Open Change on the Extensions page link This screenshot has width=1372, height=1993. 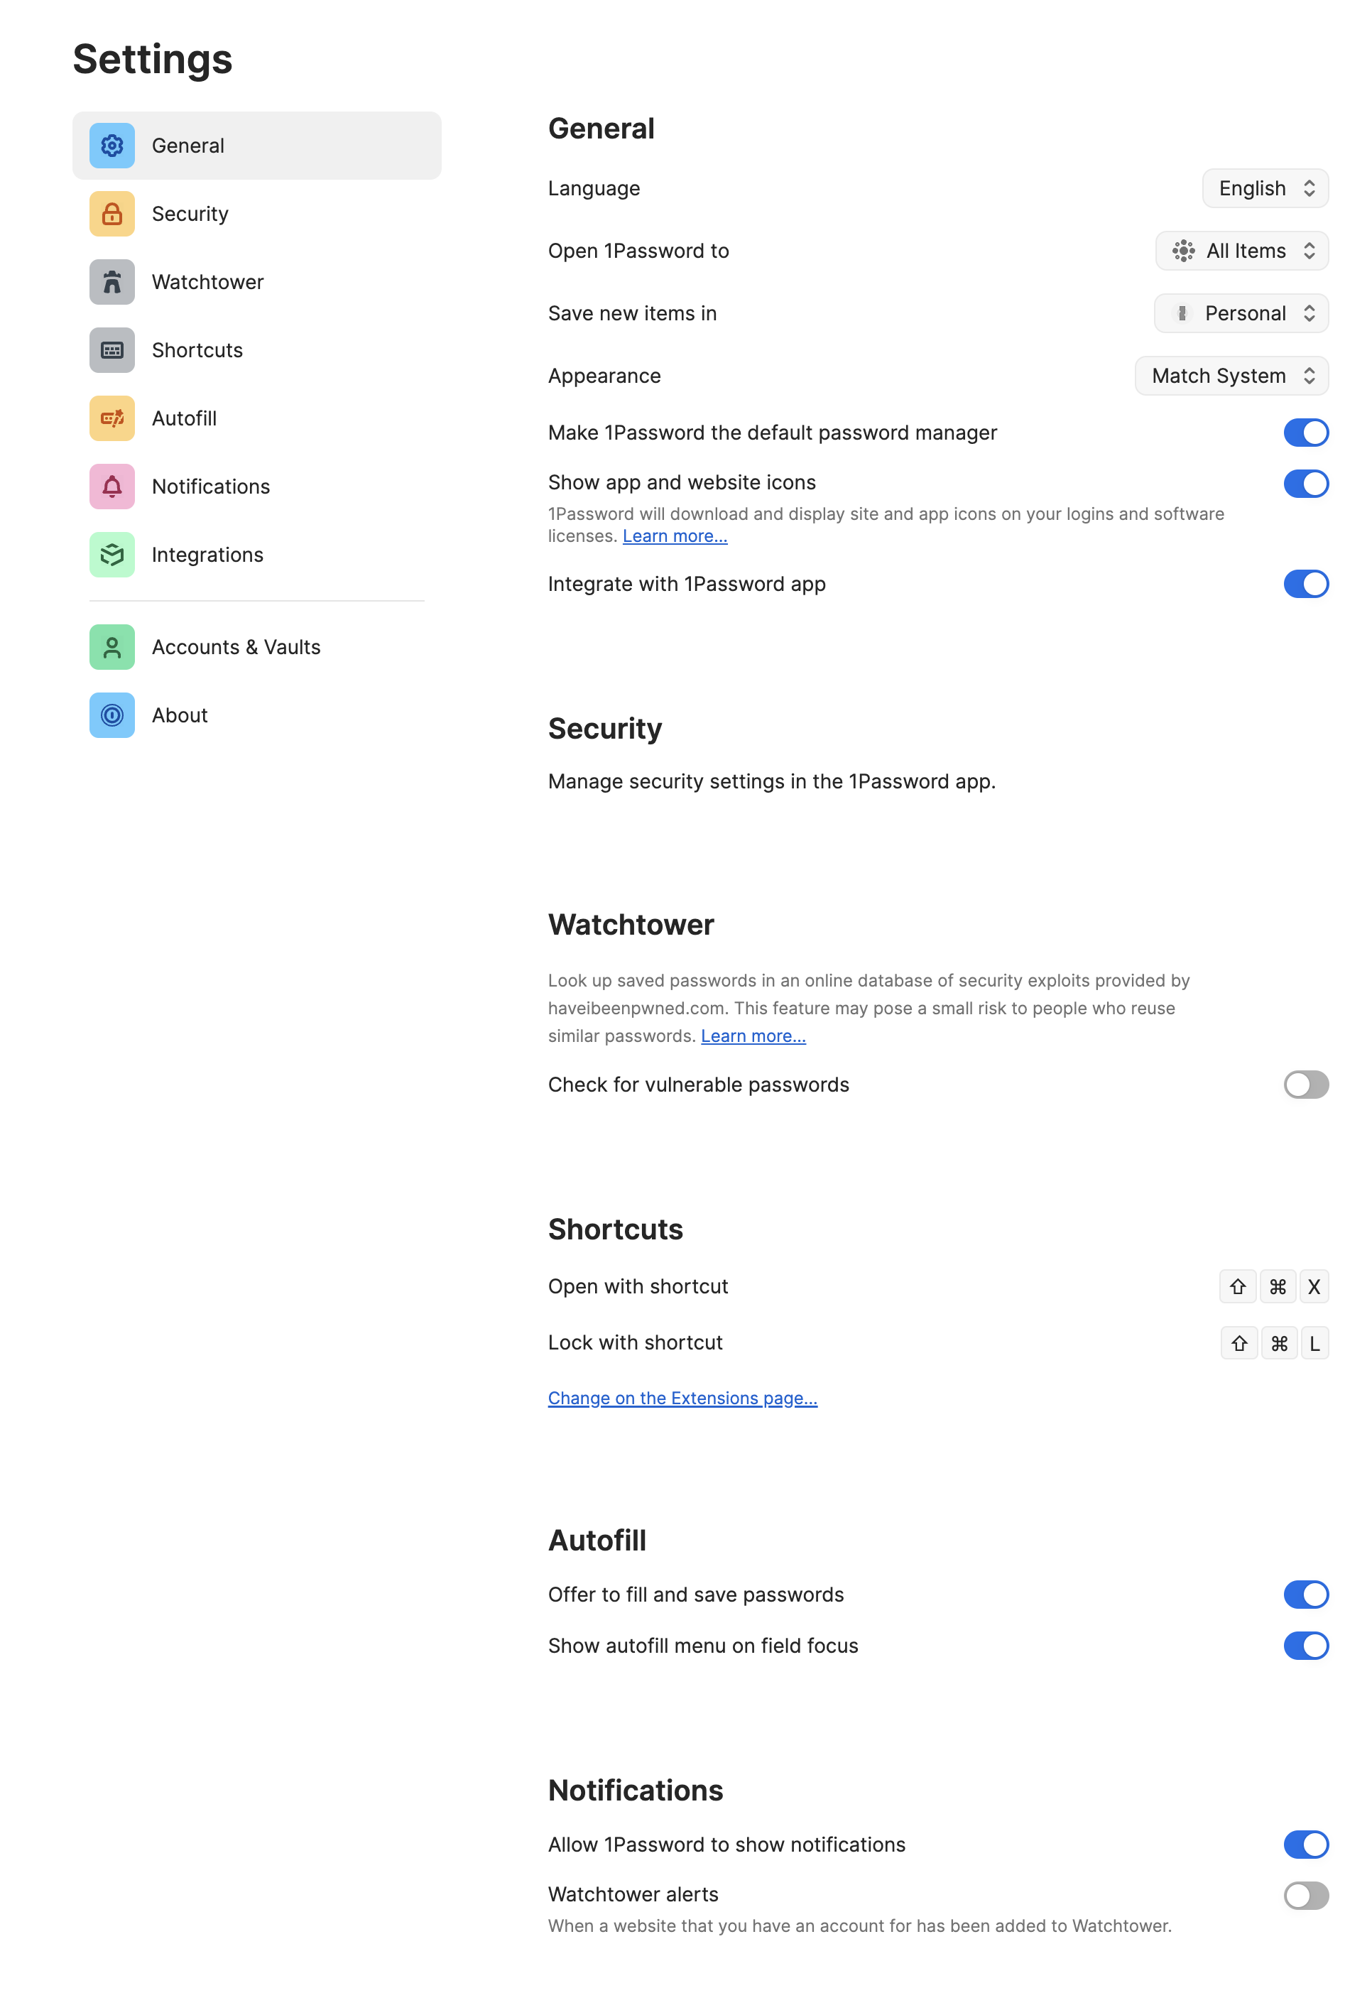coord(682,1398)
